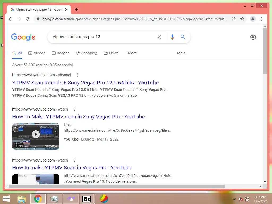This screenshot has width=272, height=204.
Task: Open YTPMV Scan Rounds 6 Sony Vegas link
Action: click(x=85, y=83)
